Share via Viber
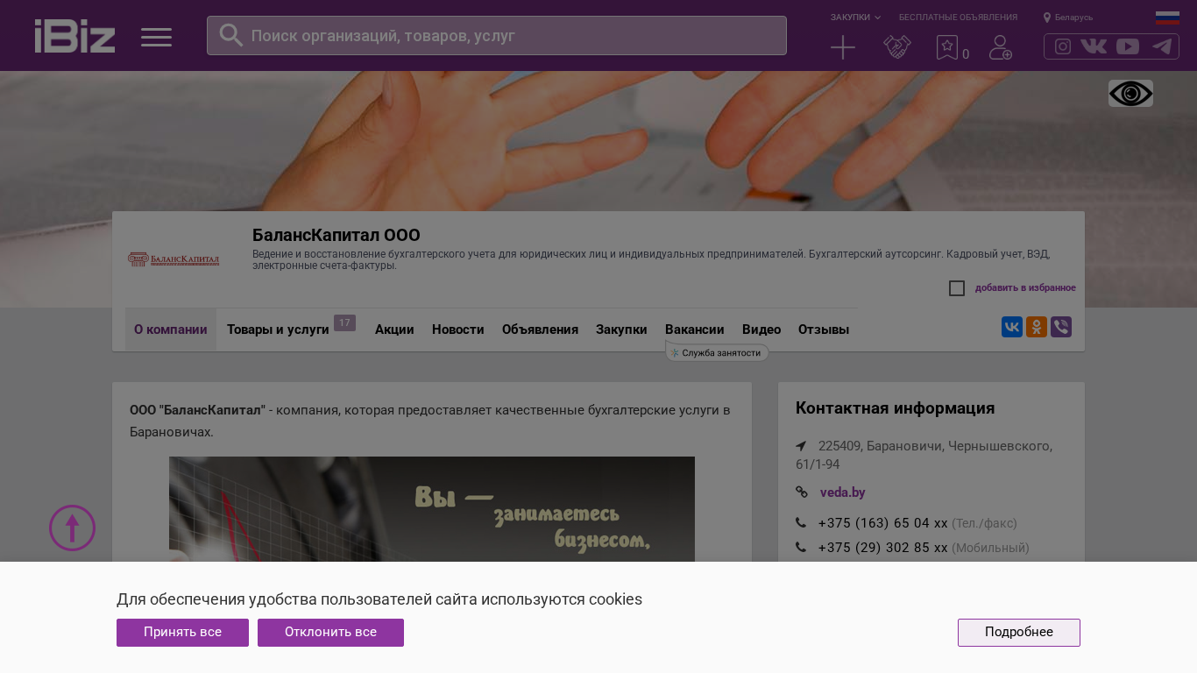Screen dimensions: 1197x673 pos(1061,327)
